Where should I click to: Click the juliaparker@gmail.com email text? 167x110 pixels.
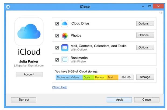coord(29,66)
